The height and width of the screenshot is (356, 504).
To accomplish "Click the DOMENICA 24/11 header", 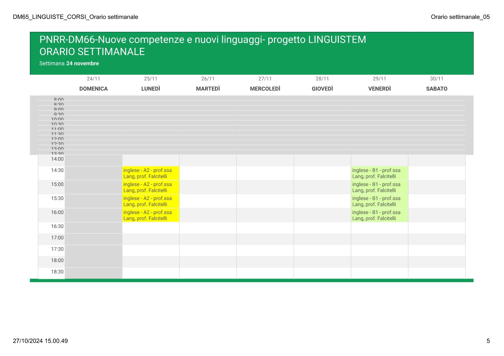I will (x=93, y=84).
